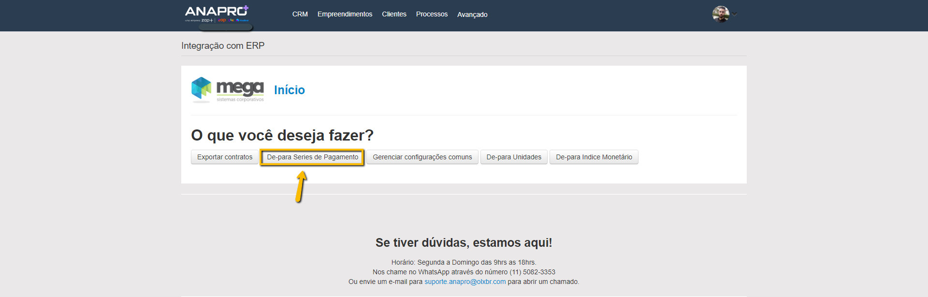928x297 pixels.
Task: Click the Exportar contratos button
Action: click(225, 157)
